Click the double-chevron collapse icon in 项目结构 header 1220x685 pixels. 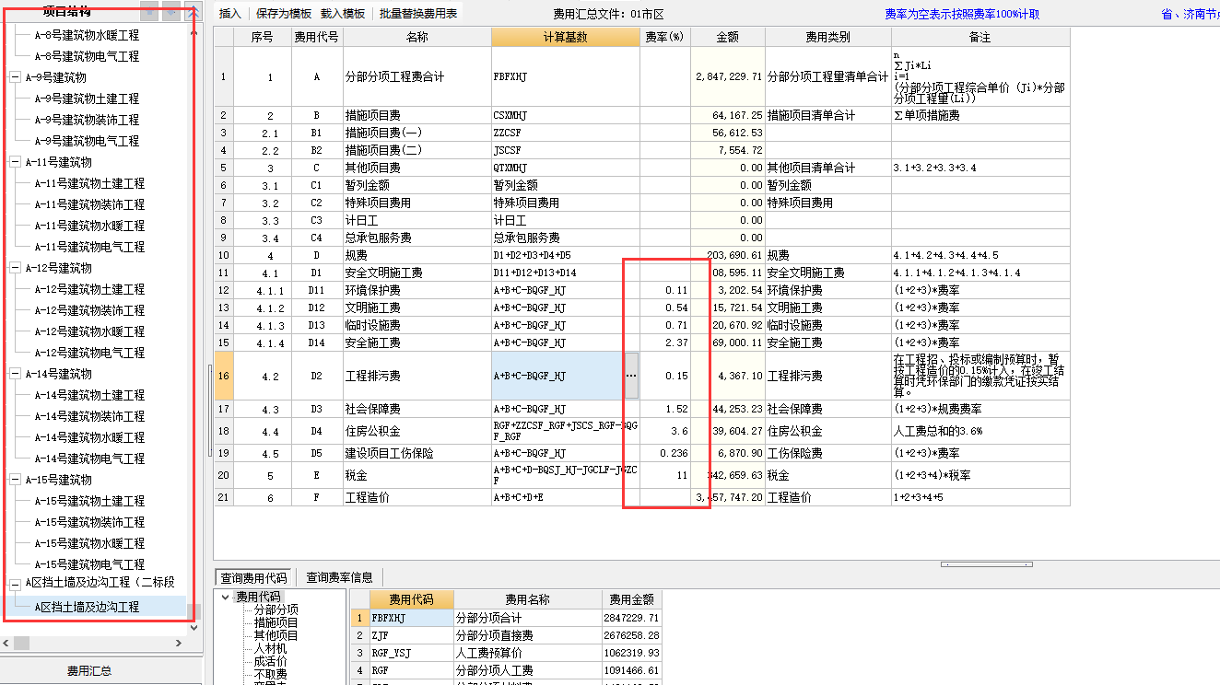point(193,12)
